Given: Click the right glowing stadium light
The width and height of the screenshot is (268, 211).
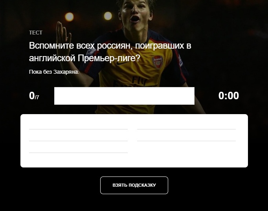Looking at the screenshot, I should [x=108, y=16].
